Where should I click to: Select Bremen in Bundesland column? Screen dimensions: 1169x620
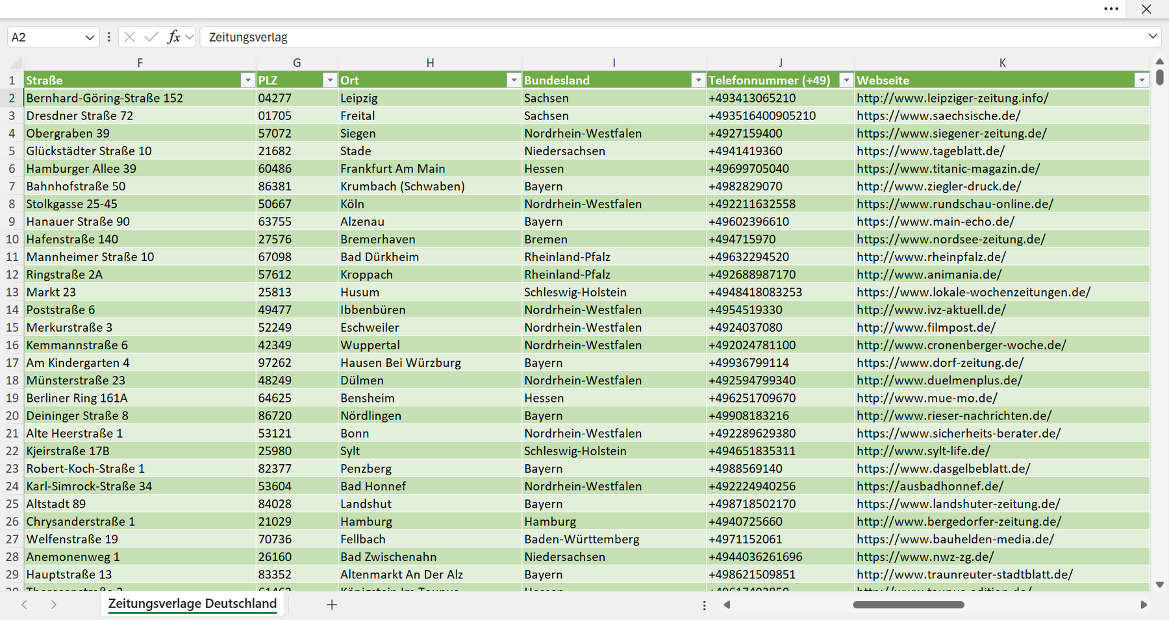tap(614, 240)
